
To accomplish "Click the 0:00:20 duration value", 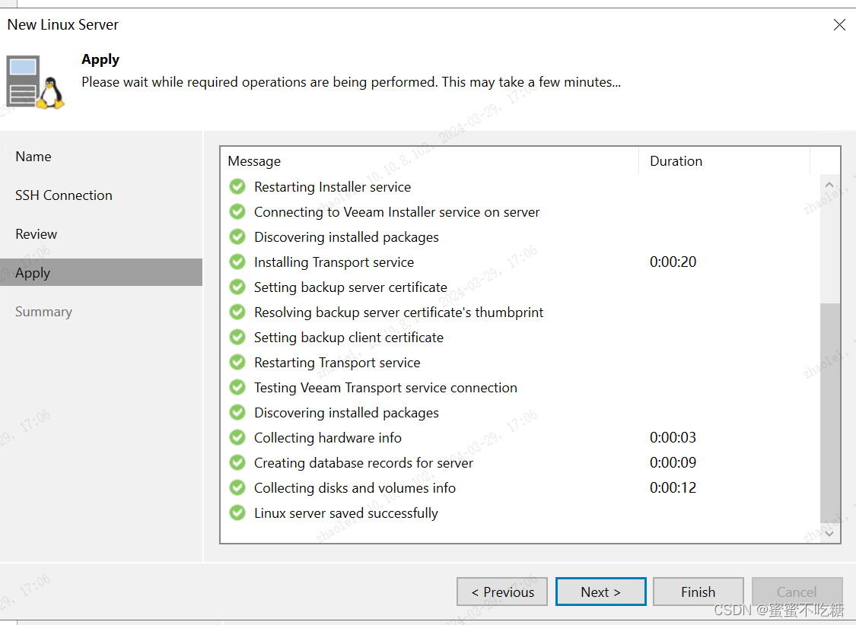I will click(673, 262).
